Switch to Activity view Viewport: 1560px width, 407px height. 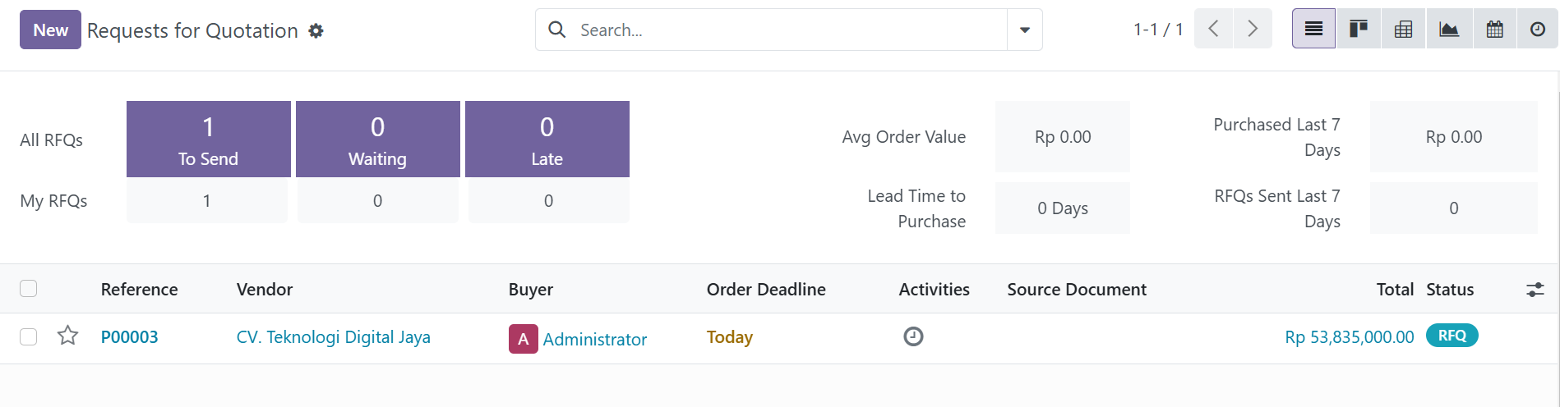pyautogui.click(x=1537, y=30)
